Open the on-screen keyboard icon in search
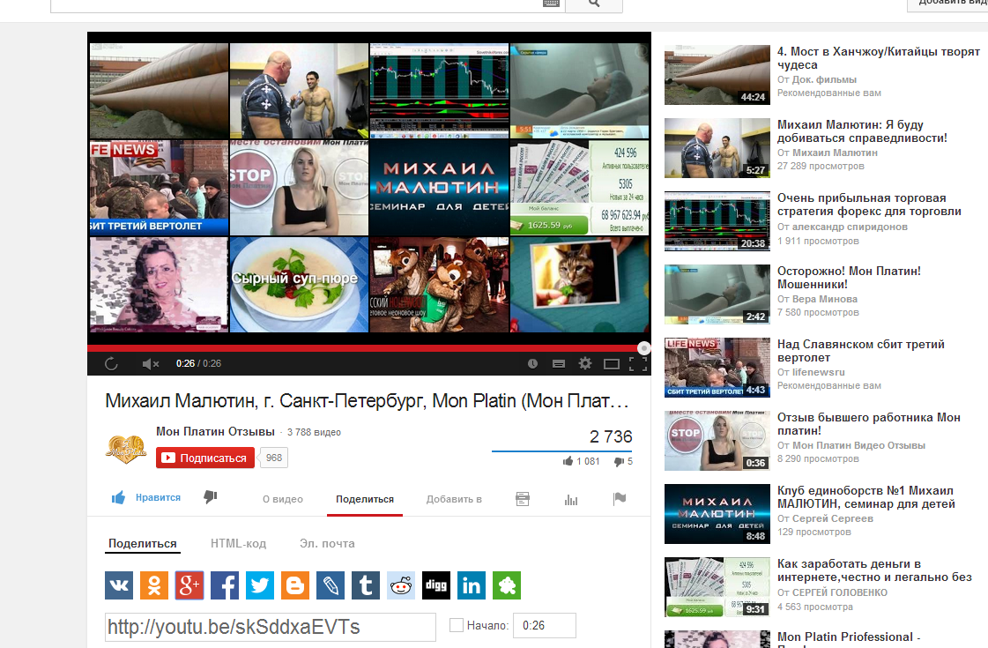This screenshot has height=648, width=988. tap(552, 3)
